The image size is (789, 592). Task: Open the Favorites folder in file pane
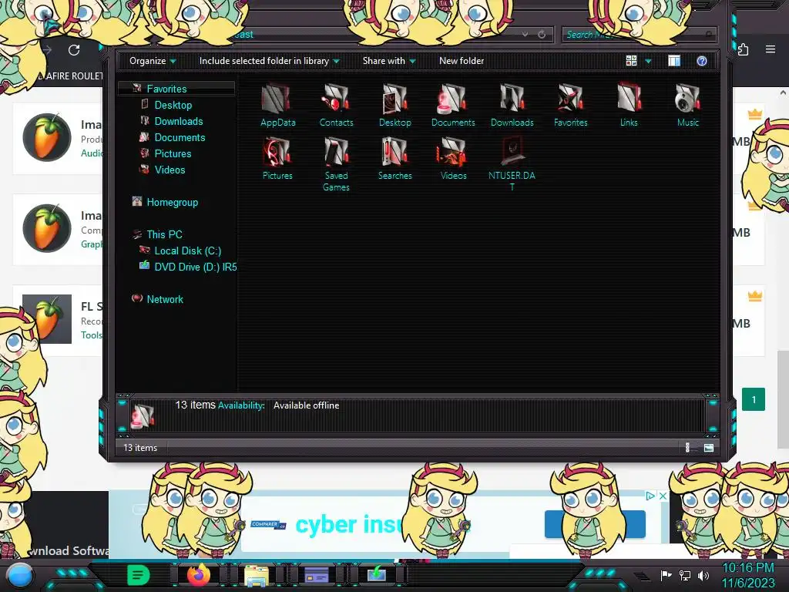click(x=571, y=106)
